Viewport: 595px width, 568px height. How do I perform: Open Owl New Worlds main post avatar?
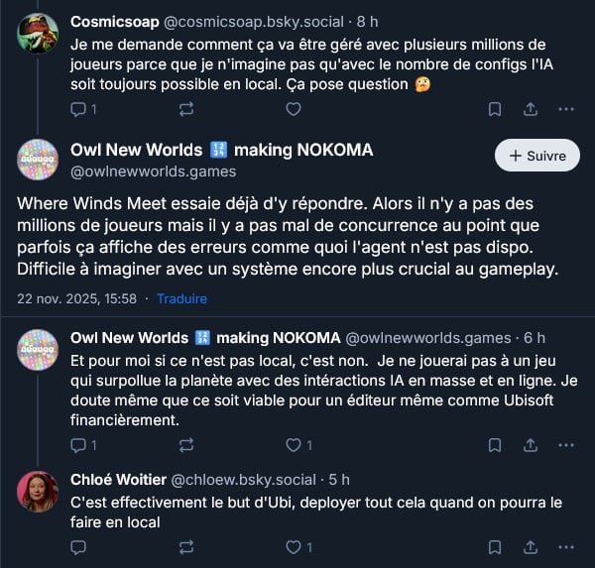pos(38,160)
